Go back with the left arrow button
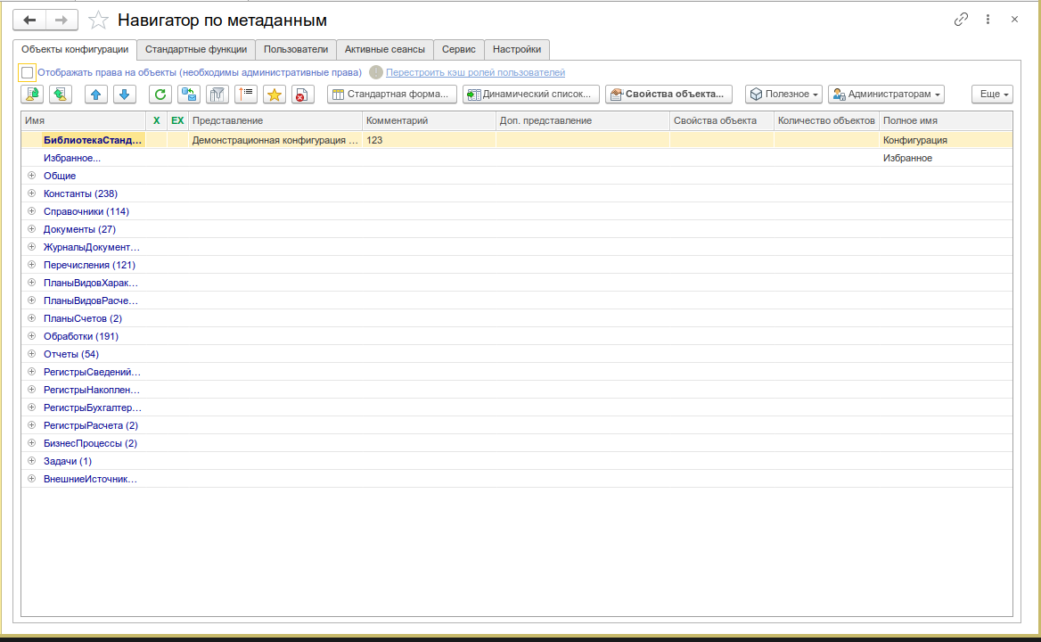The height and width of the screenshot is (642, 1041). (29, 20)
